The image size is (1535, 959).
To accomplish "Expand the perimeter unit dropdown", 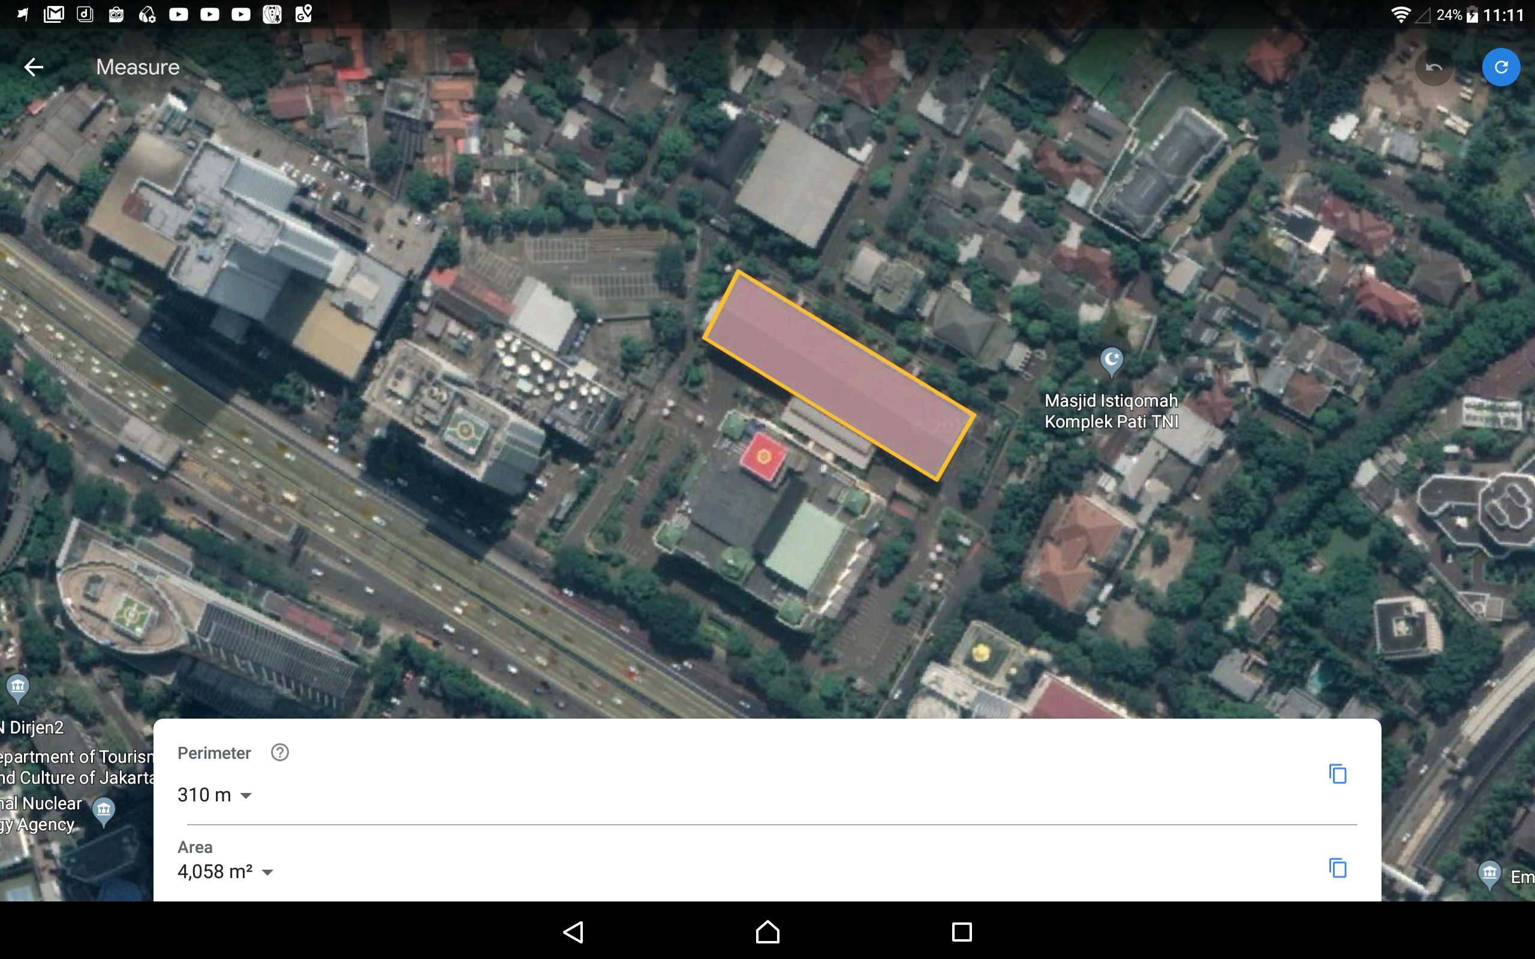I will [246, 795].
